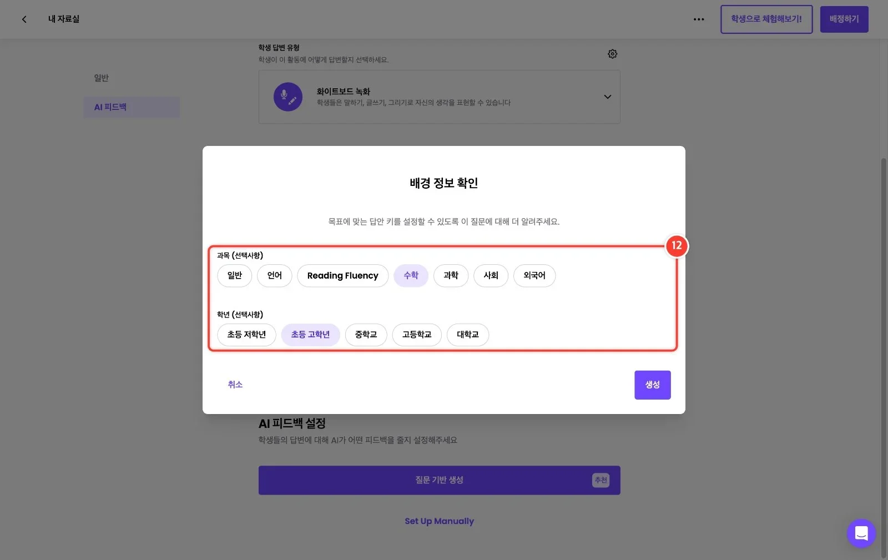Cancel the dialog with 취소
888x560 pixels.
point(235,385)
